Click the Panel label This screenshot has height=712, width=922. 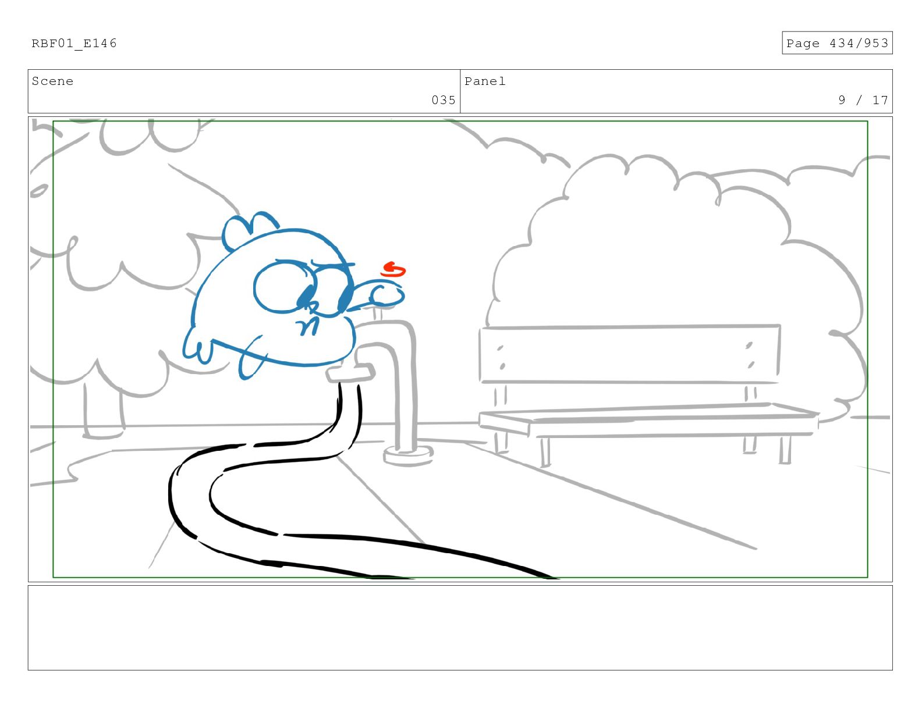(485, 81)
